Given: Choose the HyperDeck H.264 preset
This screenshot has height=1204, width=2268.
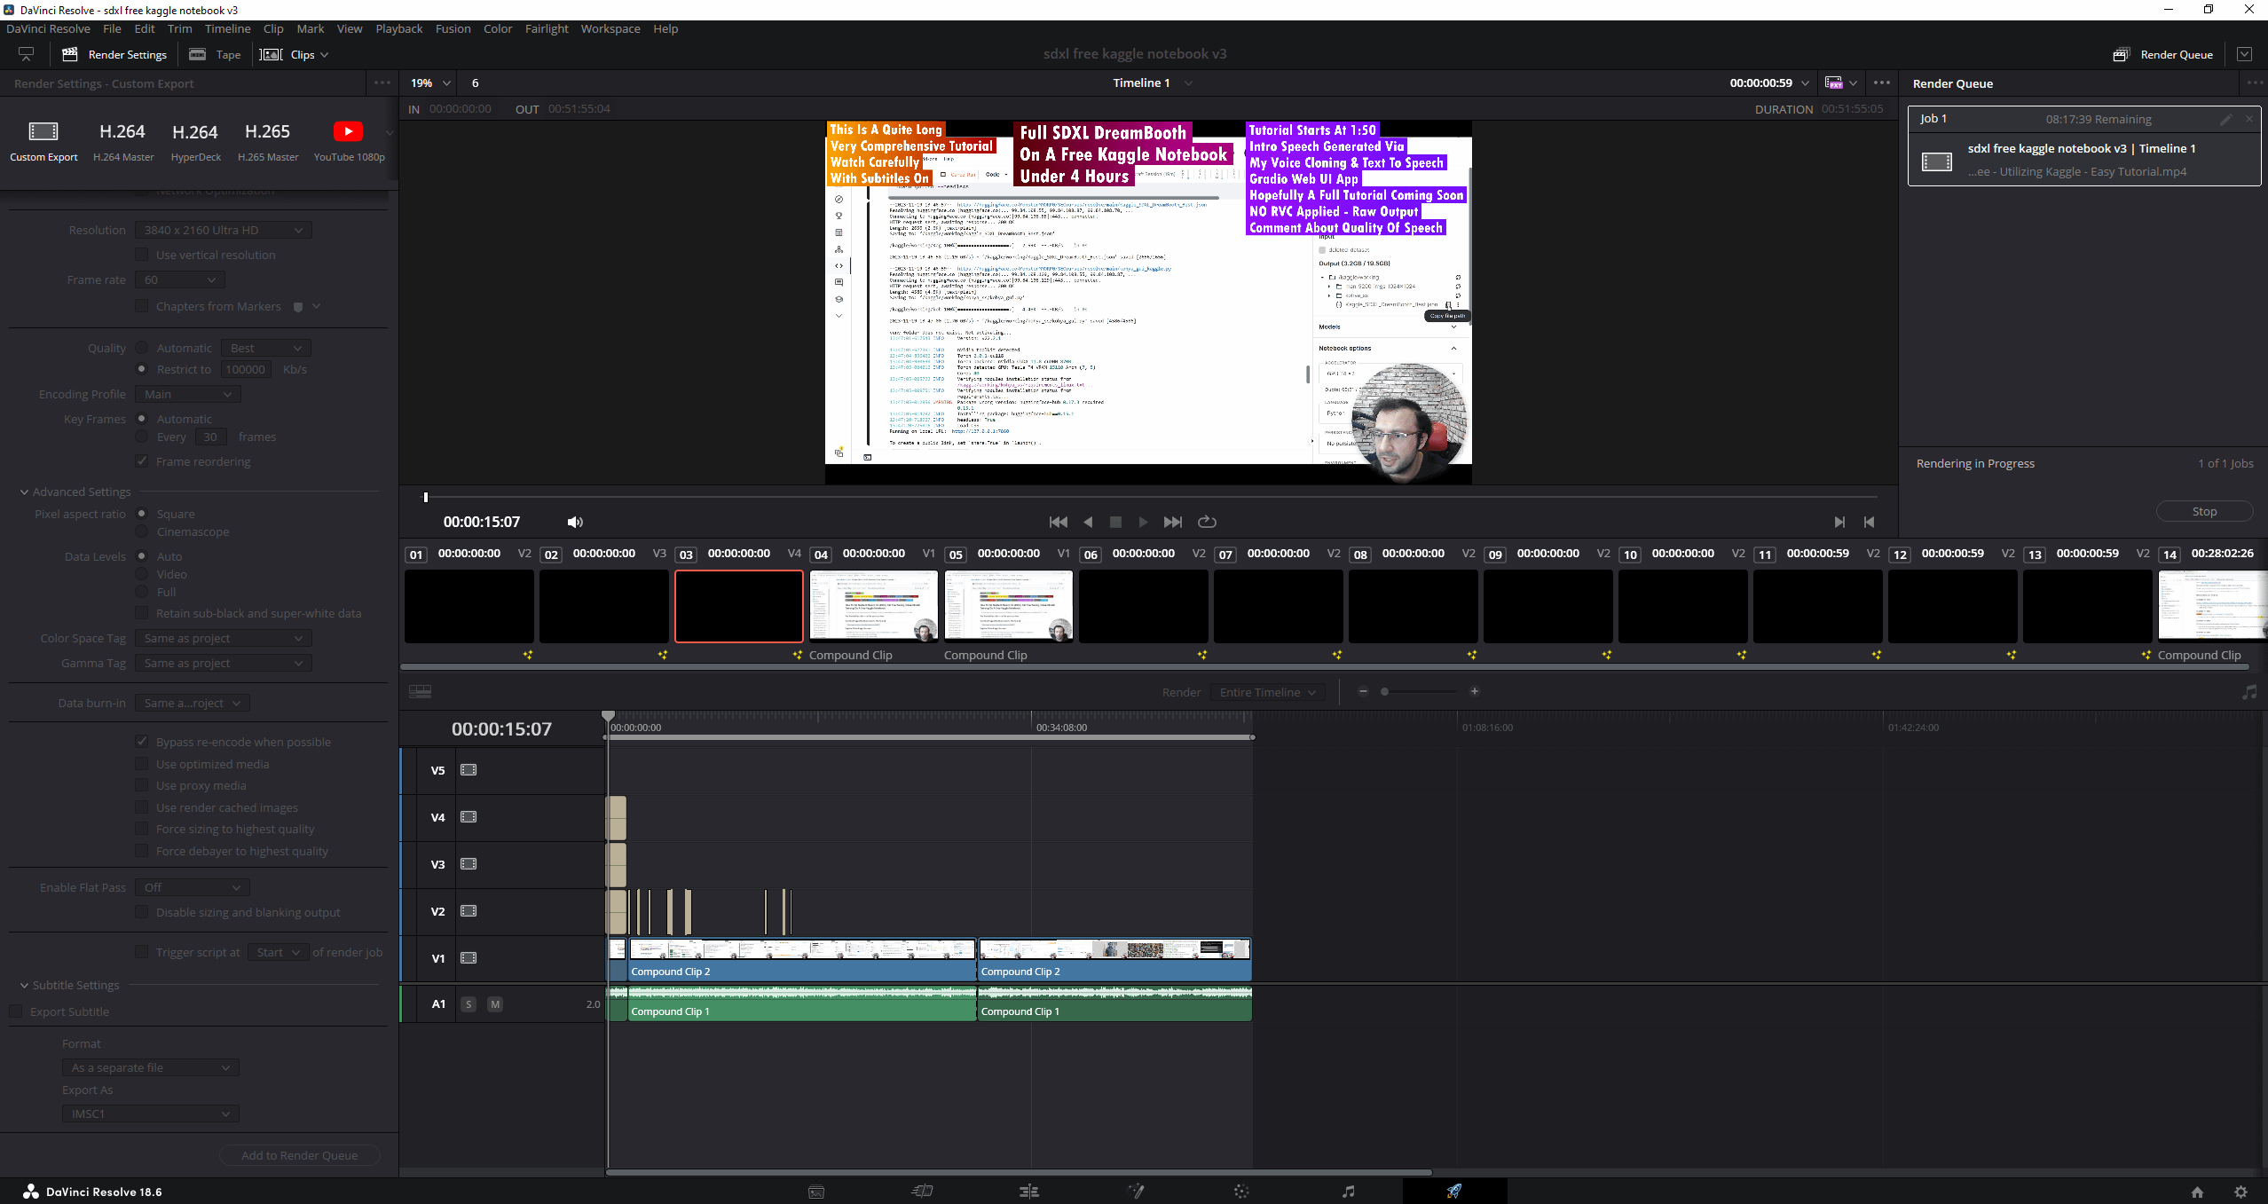Looking at the screenshot, I should point(195,141).
